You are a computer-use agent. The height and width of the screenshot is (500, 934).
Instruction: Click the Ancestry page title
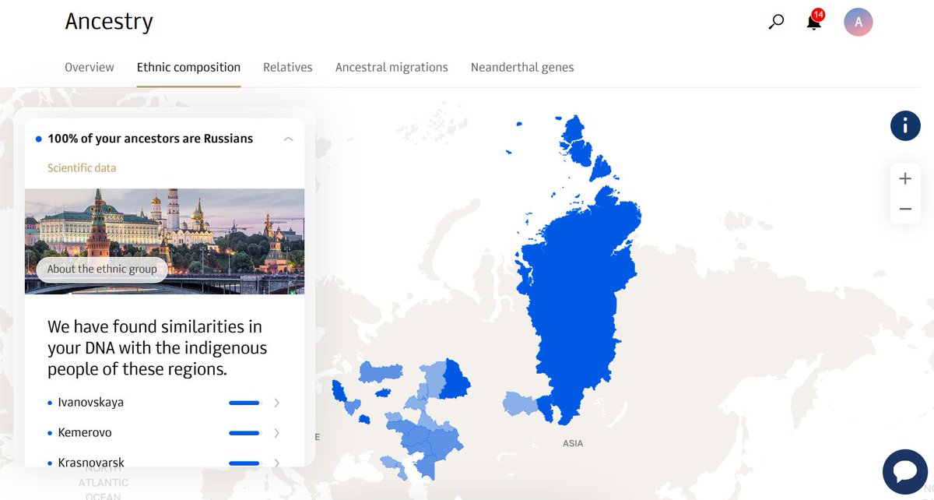pos(109,22)
